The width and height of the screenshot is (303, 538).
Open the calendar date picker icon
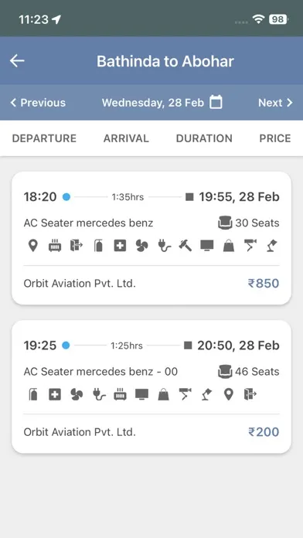(216, 102)
